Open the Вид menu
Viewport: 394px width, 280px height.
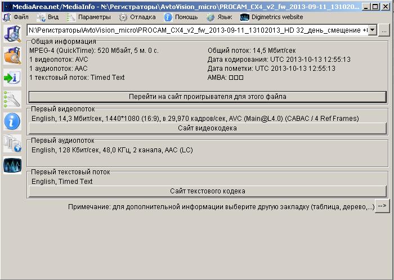click(x=48, y=17)
